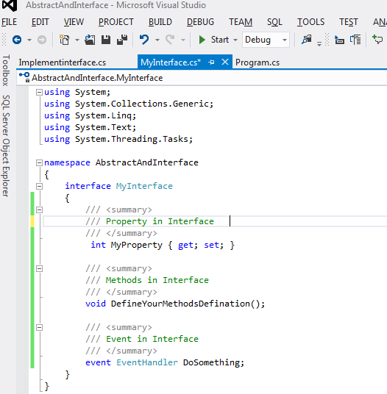Open the BUILD menu
This screenshot has height=394, width=387.
[160, 22]
